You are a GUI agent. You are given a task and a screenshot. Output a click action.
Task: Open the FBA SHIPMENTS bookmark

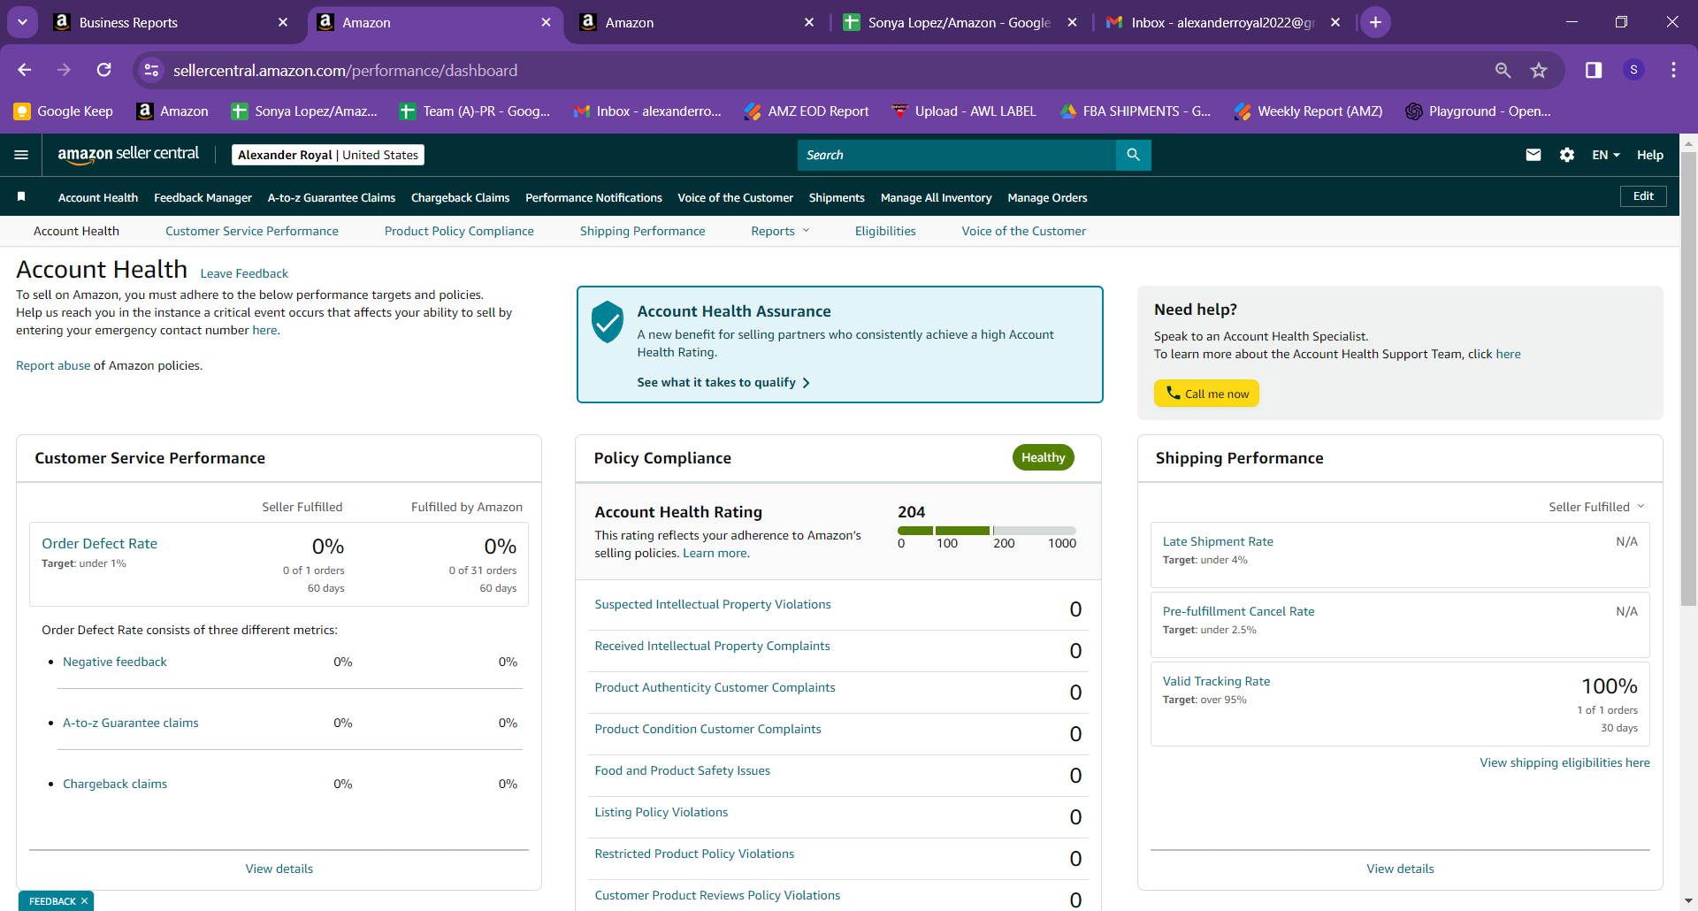(x=1136, y=111)
